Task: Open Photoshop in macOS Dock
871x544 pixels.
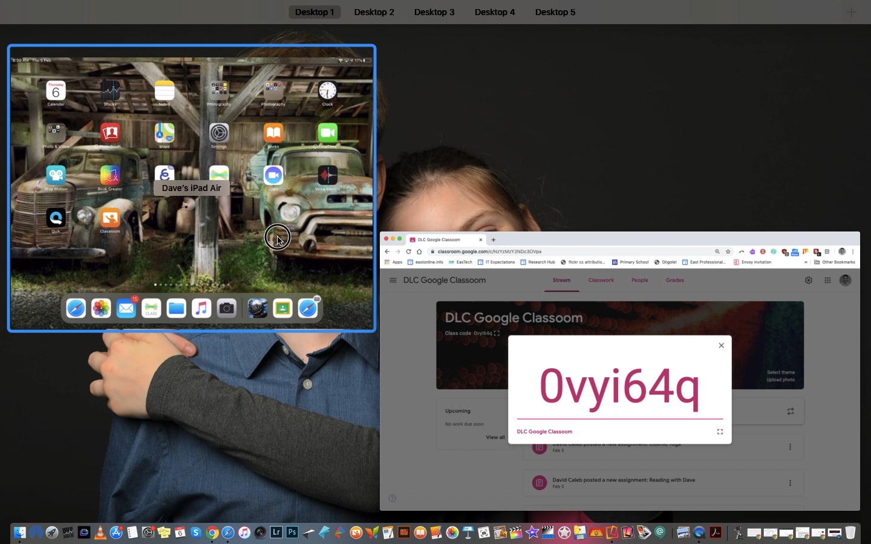Action: [292, 533]
